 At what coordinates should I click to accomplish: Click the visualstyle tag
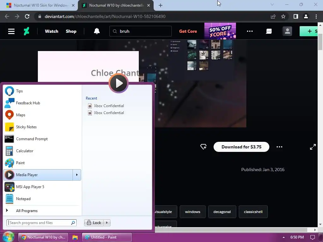pos(166,212)
